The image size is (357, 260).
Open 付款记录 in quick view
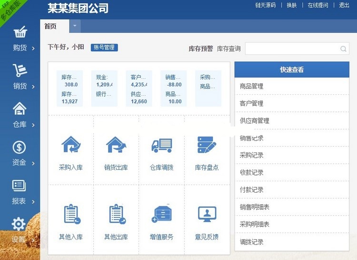(x=292, y=190)
